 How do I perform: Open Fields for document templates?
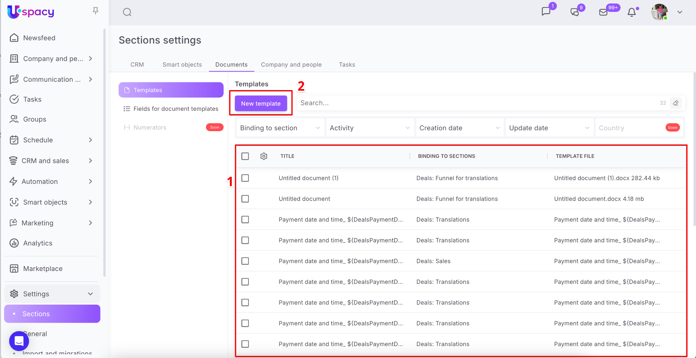pyautogui.click(x=176, y=109)
